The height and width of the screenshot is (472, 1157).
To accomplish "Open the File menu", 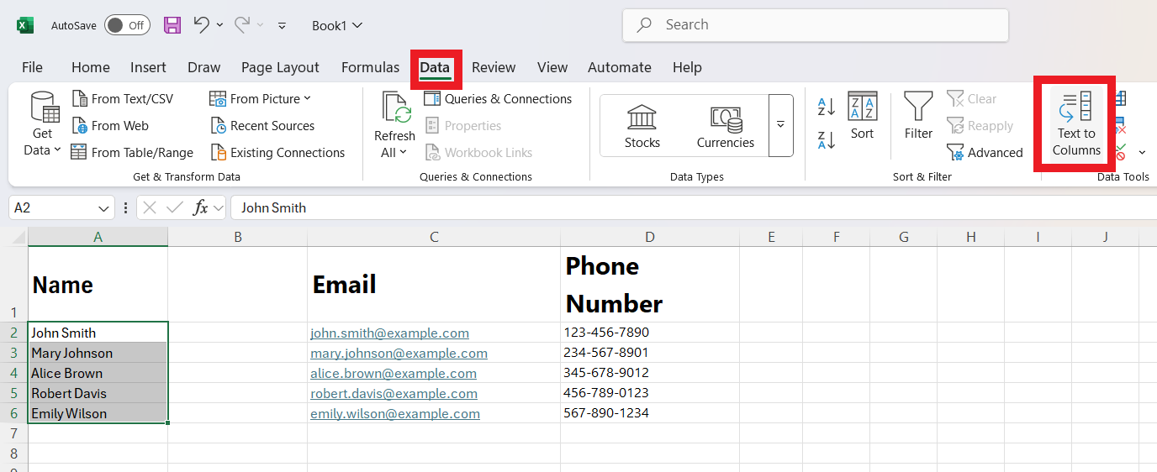I will (32, 67).
